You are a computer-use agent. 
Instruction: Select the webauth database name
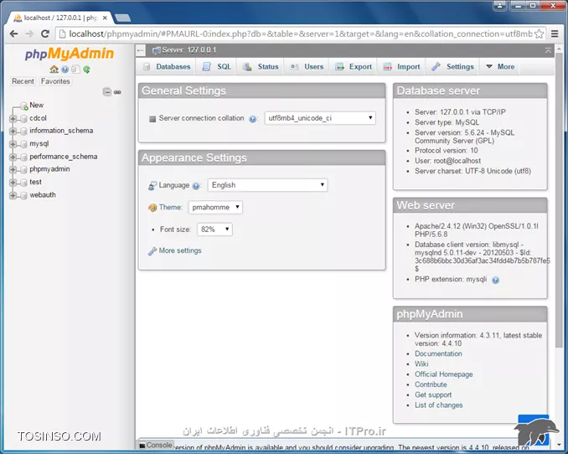43,195
